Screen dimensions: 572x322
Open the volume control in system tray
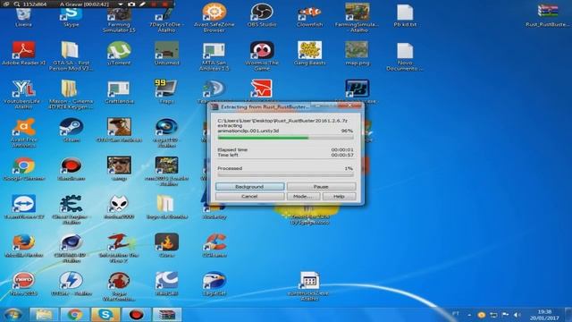click(x=517, y=315)
